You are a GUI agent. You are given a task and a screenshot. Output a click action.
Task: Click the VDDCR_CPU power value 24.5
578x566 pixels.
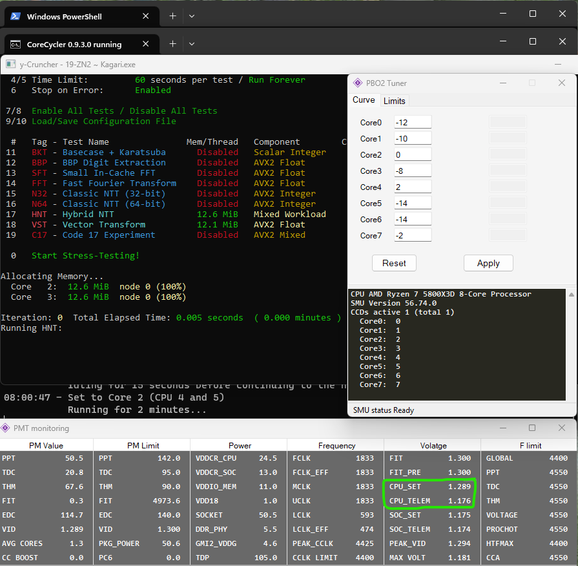tap(268, 458)
